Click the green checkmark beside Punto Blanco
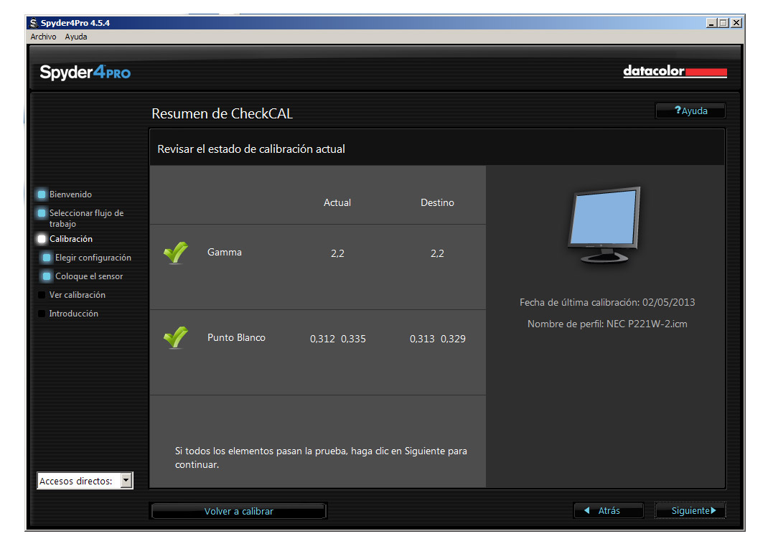 (175, 338)
